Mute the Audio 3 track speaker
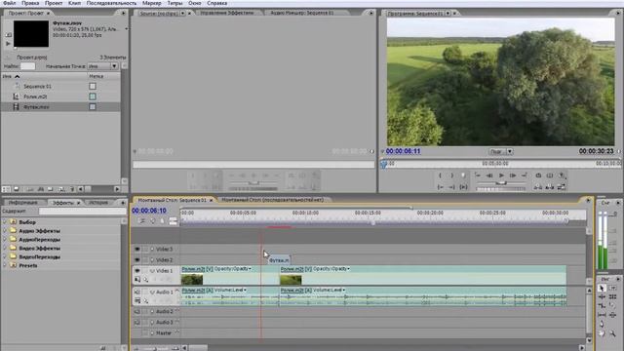The width and height of the screenshot is (624, 351). coord(137,323)
